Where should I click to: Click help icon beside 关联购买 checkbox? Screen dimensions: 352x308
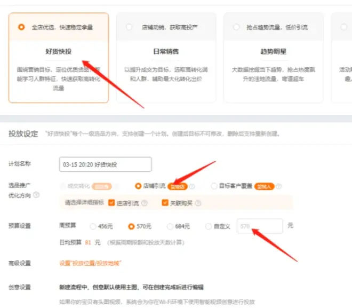coord(198,203)
